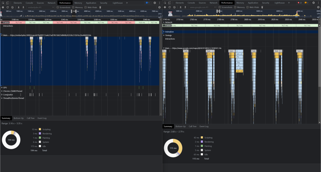Click the save profile download icon in left panel
This screenshot has width=321, height=172.
(x=23, y=7)
